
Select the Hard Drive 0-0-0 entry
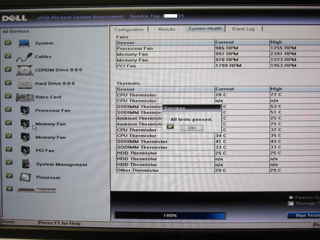[55, 83]
